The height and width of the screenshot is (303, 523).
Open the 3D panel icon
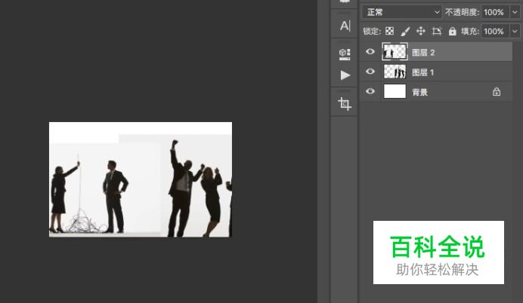pos(345,54)
